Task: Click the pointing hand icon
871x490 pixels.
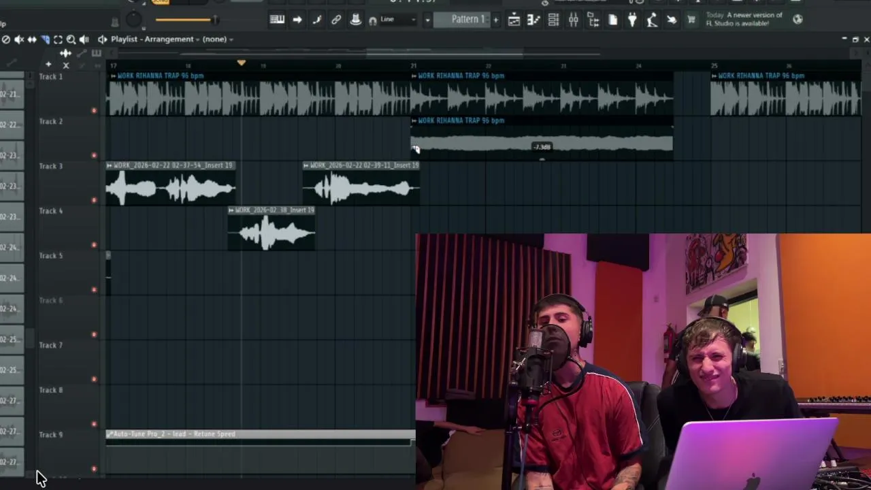Action: (672, 20)
